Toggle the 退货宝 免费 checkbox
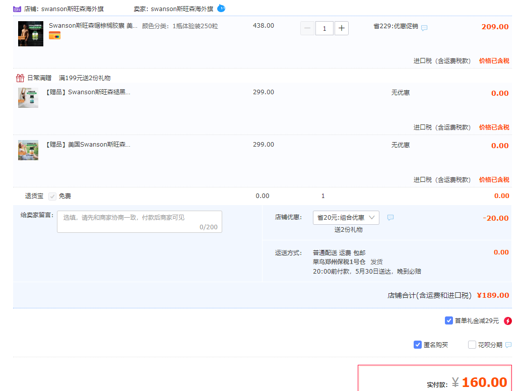 pos(52,197)
